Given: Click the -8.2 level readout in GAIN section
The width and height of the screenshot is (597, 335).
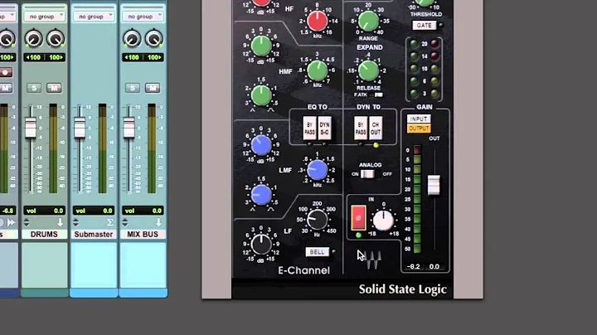Looking at the screenshot, I should coord(414,266).
